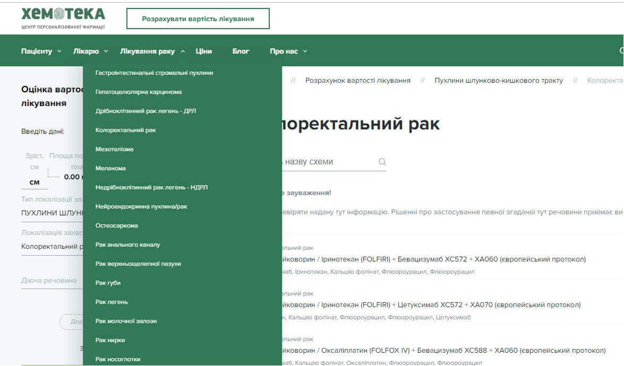Click the magnifier icon beside the schema search field
The height and width of the screenshot is (366, 624).
point(382,161)
